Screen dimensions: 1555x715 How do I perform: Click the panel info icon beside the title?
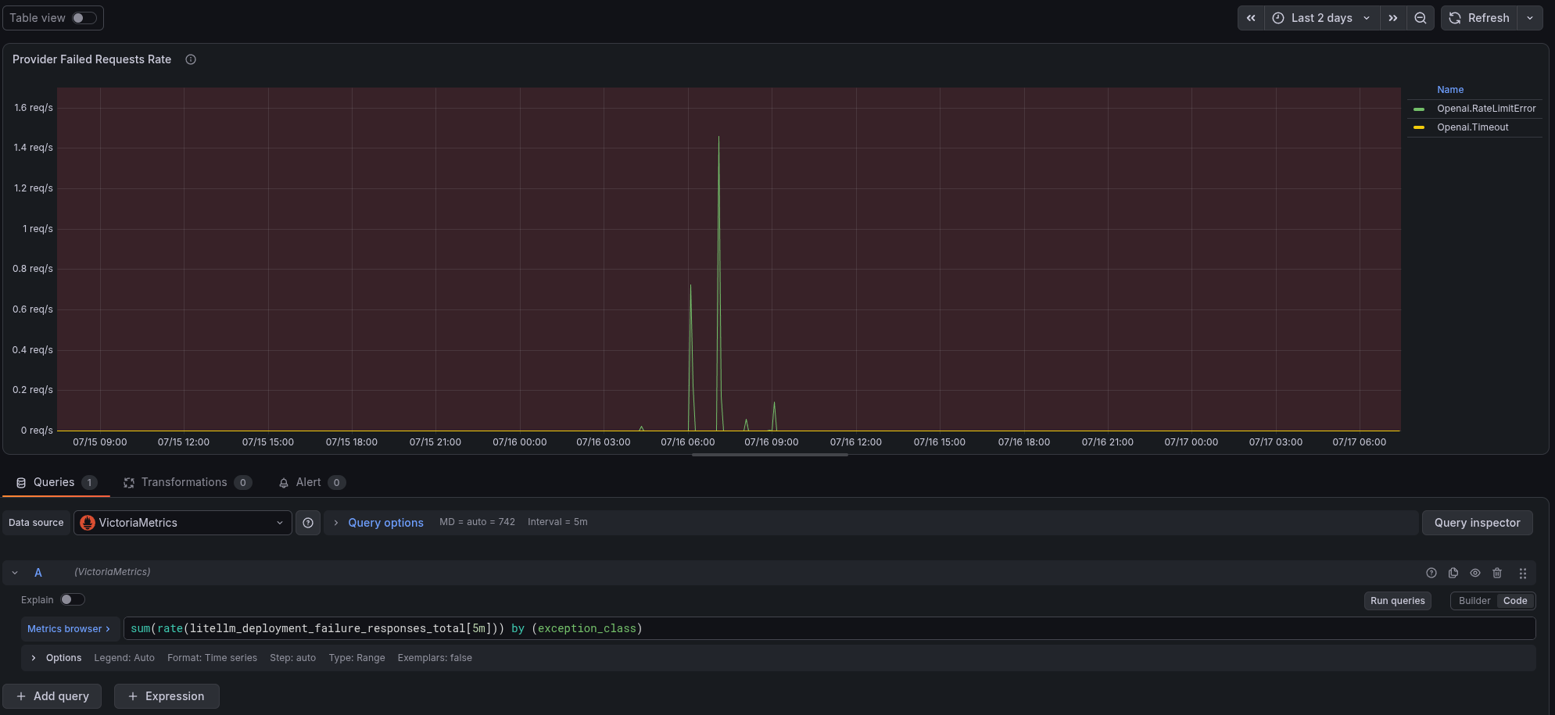coord(191,59)
